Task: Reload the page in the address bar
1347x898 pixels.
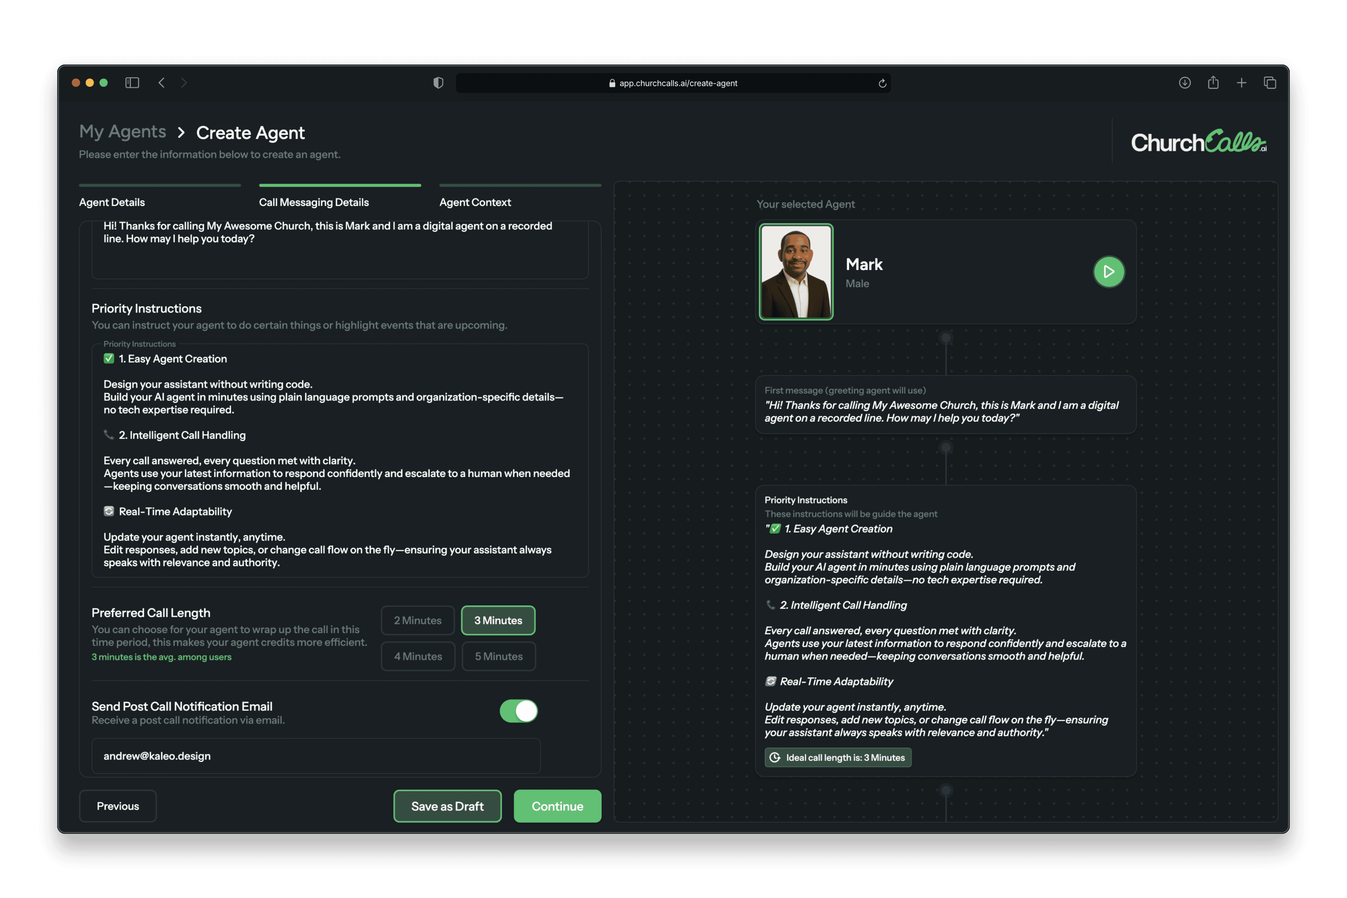Action: [882, 83]
